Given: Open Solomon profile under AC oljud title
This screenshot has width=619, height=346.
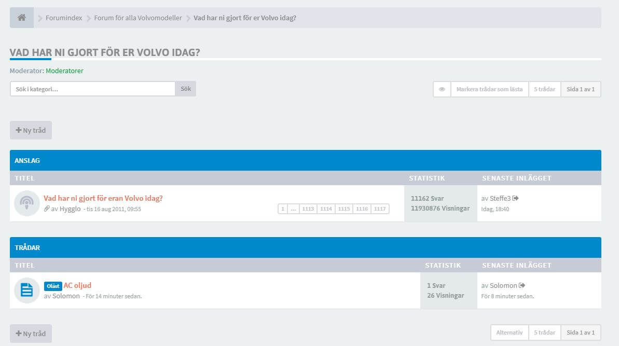Looking at the screenshot, I should click(66, 296).
